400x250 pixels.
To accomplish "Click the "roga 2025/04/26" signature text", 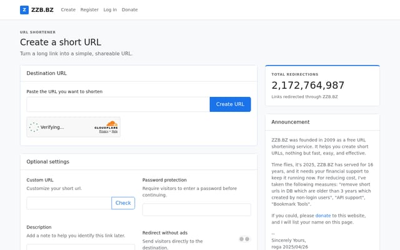I will point(289,247).
